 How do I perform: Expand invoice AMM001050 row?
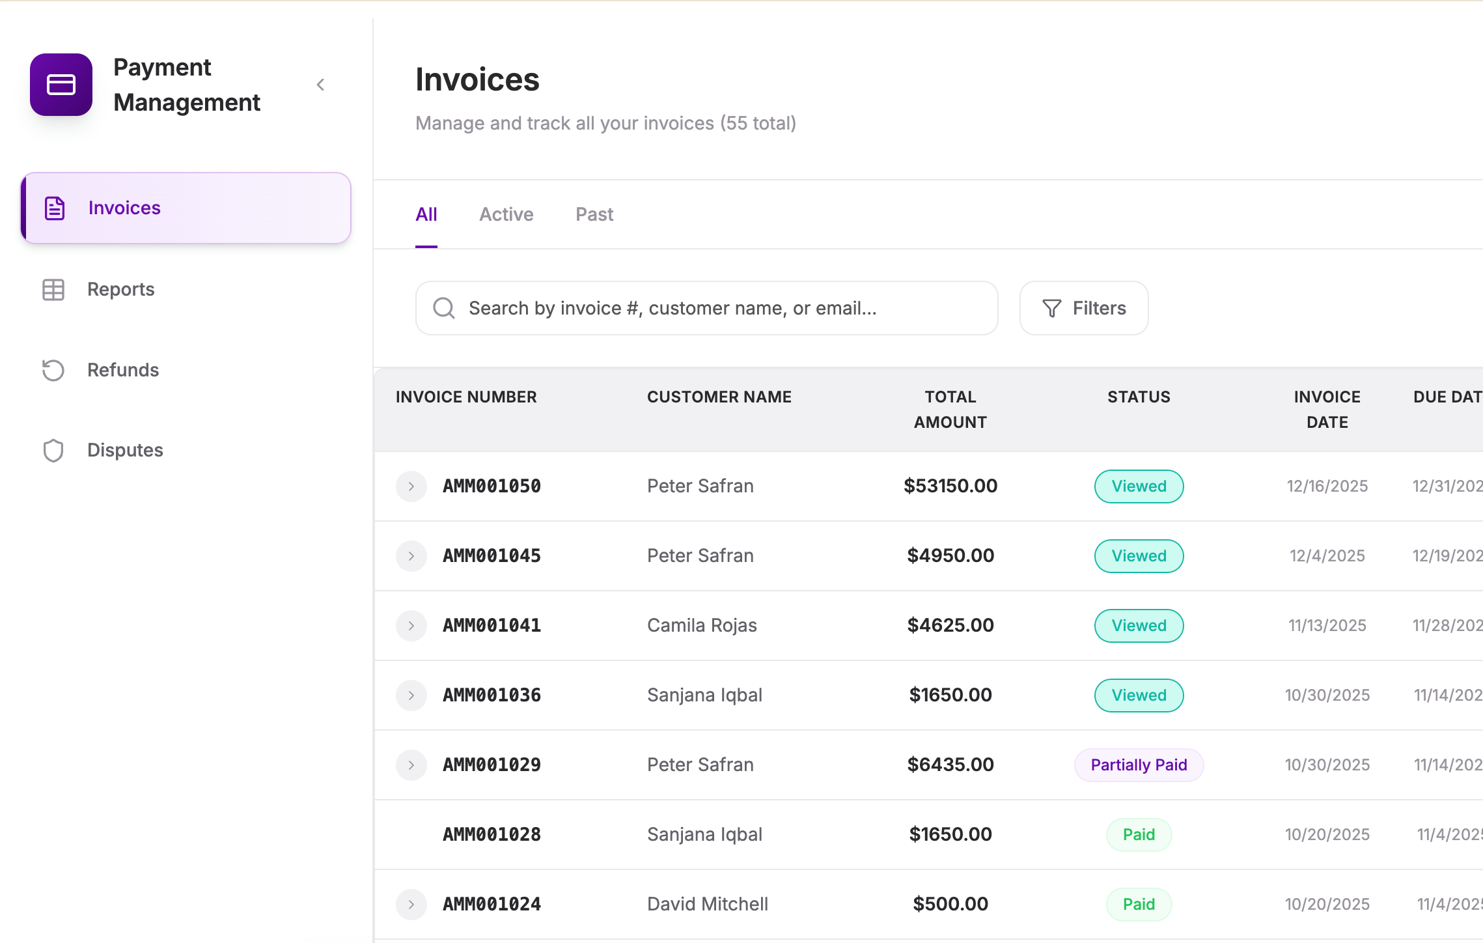[411, 486]
